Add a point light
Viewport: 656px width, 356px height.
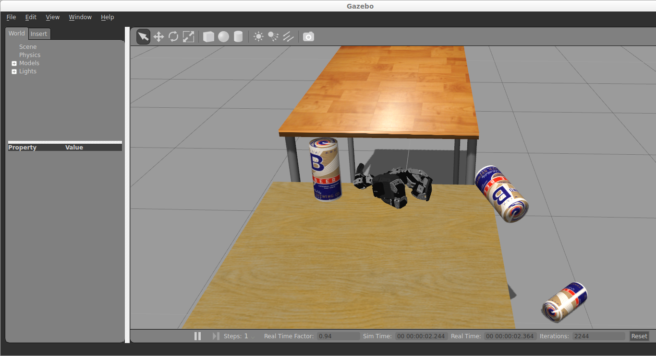tap(258, 37)
